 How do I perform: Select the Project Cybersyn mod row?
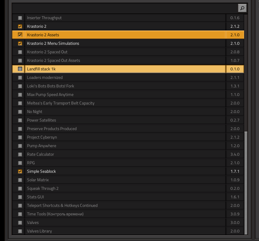tap(128, 137)
